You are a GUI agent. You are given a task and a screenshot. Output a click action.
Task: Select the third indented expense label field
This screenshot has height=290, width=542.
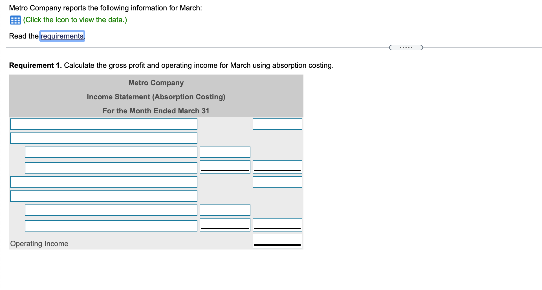(x=111, y=210)
